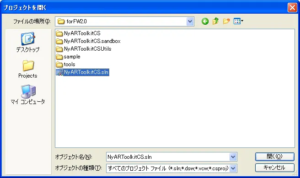Open My Computer in the places bar
The width and height of the screenshot is (300, 178).
[x=28, y=94]
